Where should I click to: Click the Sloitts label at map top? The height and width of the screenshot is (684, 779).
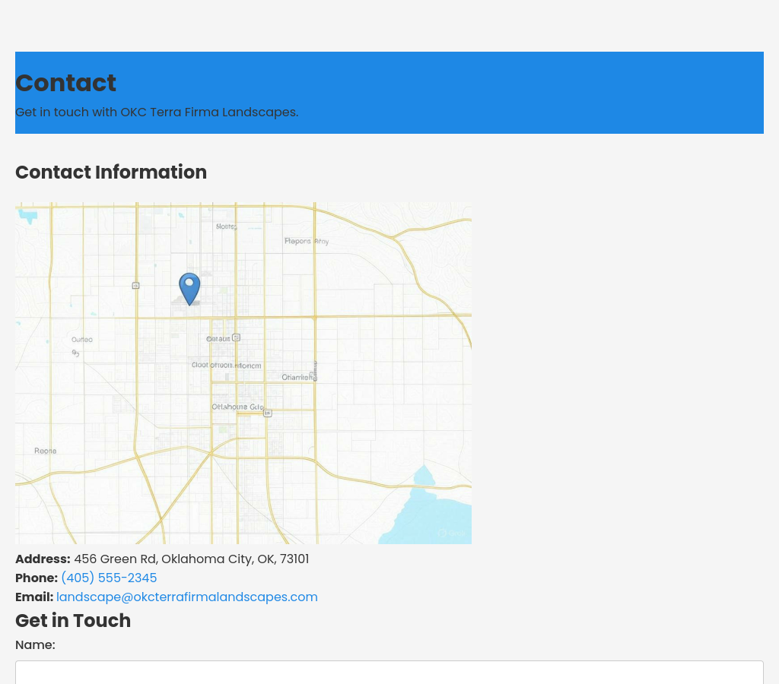[x=226, y=226]
